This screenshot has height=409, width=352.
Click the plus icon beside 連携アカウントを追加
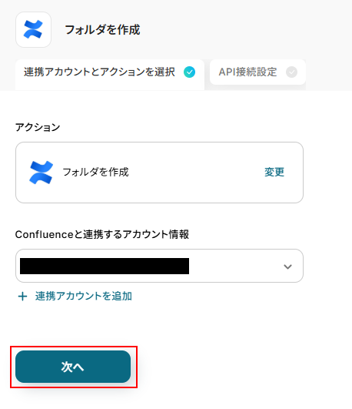pyautogui.click(x=22, y=297)
